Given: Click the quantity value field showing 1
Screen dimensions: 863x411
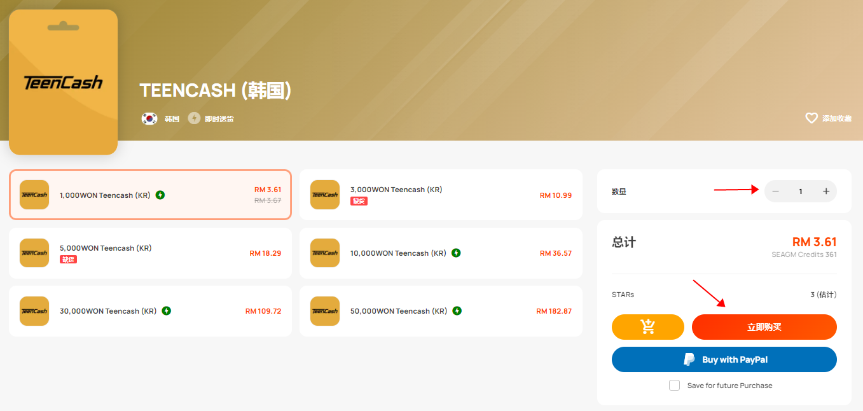Looking at the screenshot, I should (x=801, y=192).
